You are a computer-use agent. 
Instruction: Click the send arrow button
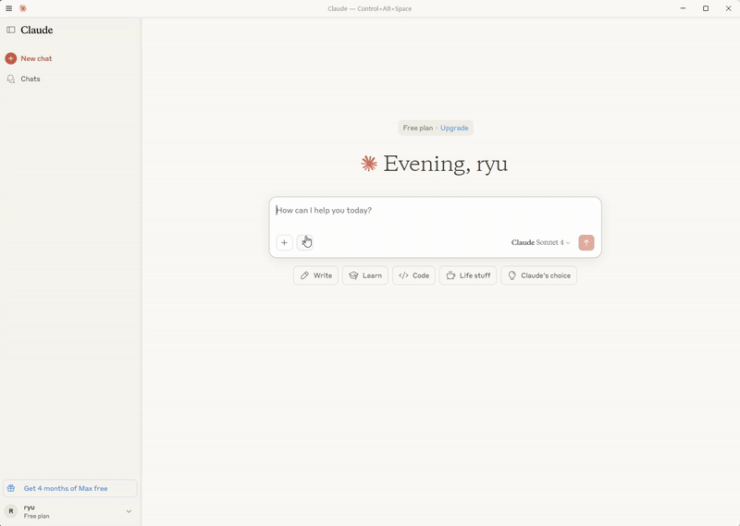pos(586,242)
